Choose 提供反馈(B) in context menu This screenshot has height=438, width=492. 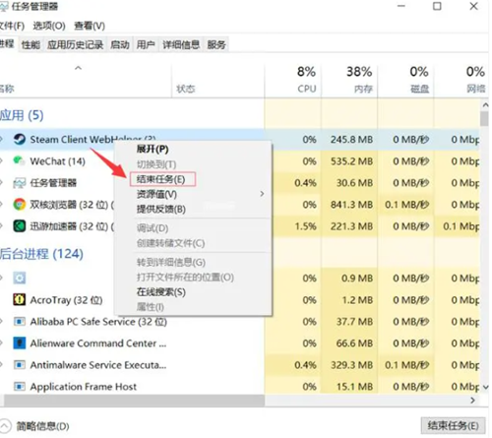[161, 210]
